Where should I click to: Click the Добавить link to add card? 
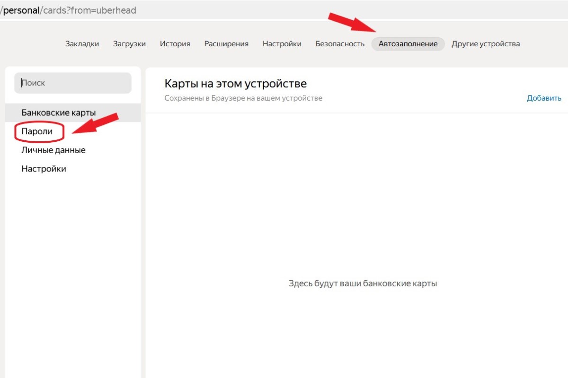click(544, 98)
